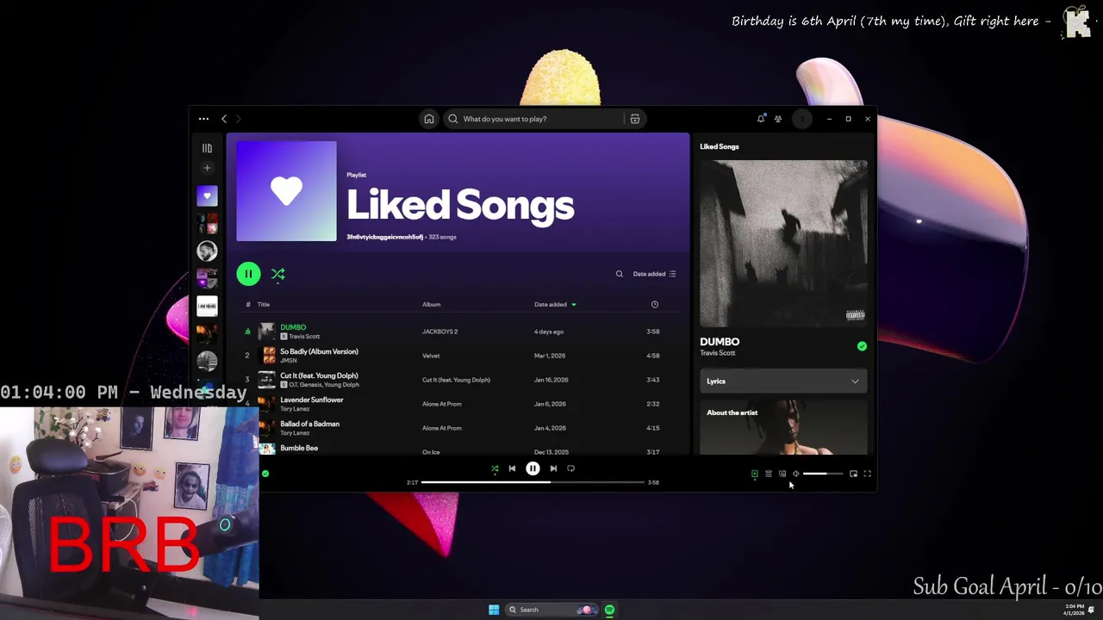The image size is (1103, 620).
Task: Skip to the previous track
Action: click(512, 468)
